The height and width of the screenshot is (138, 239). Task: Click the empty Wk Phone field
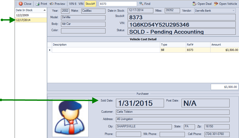(172, 134)
